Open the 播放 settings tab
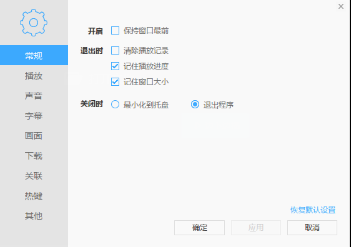The height and width of the screenshot is (247, 351). coord(34,76)
